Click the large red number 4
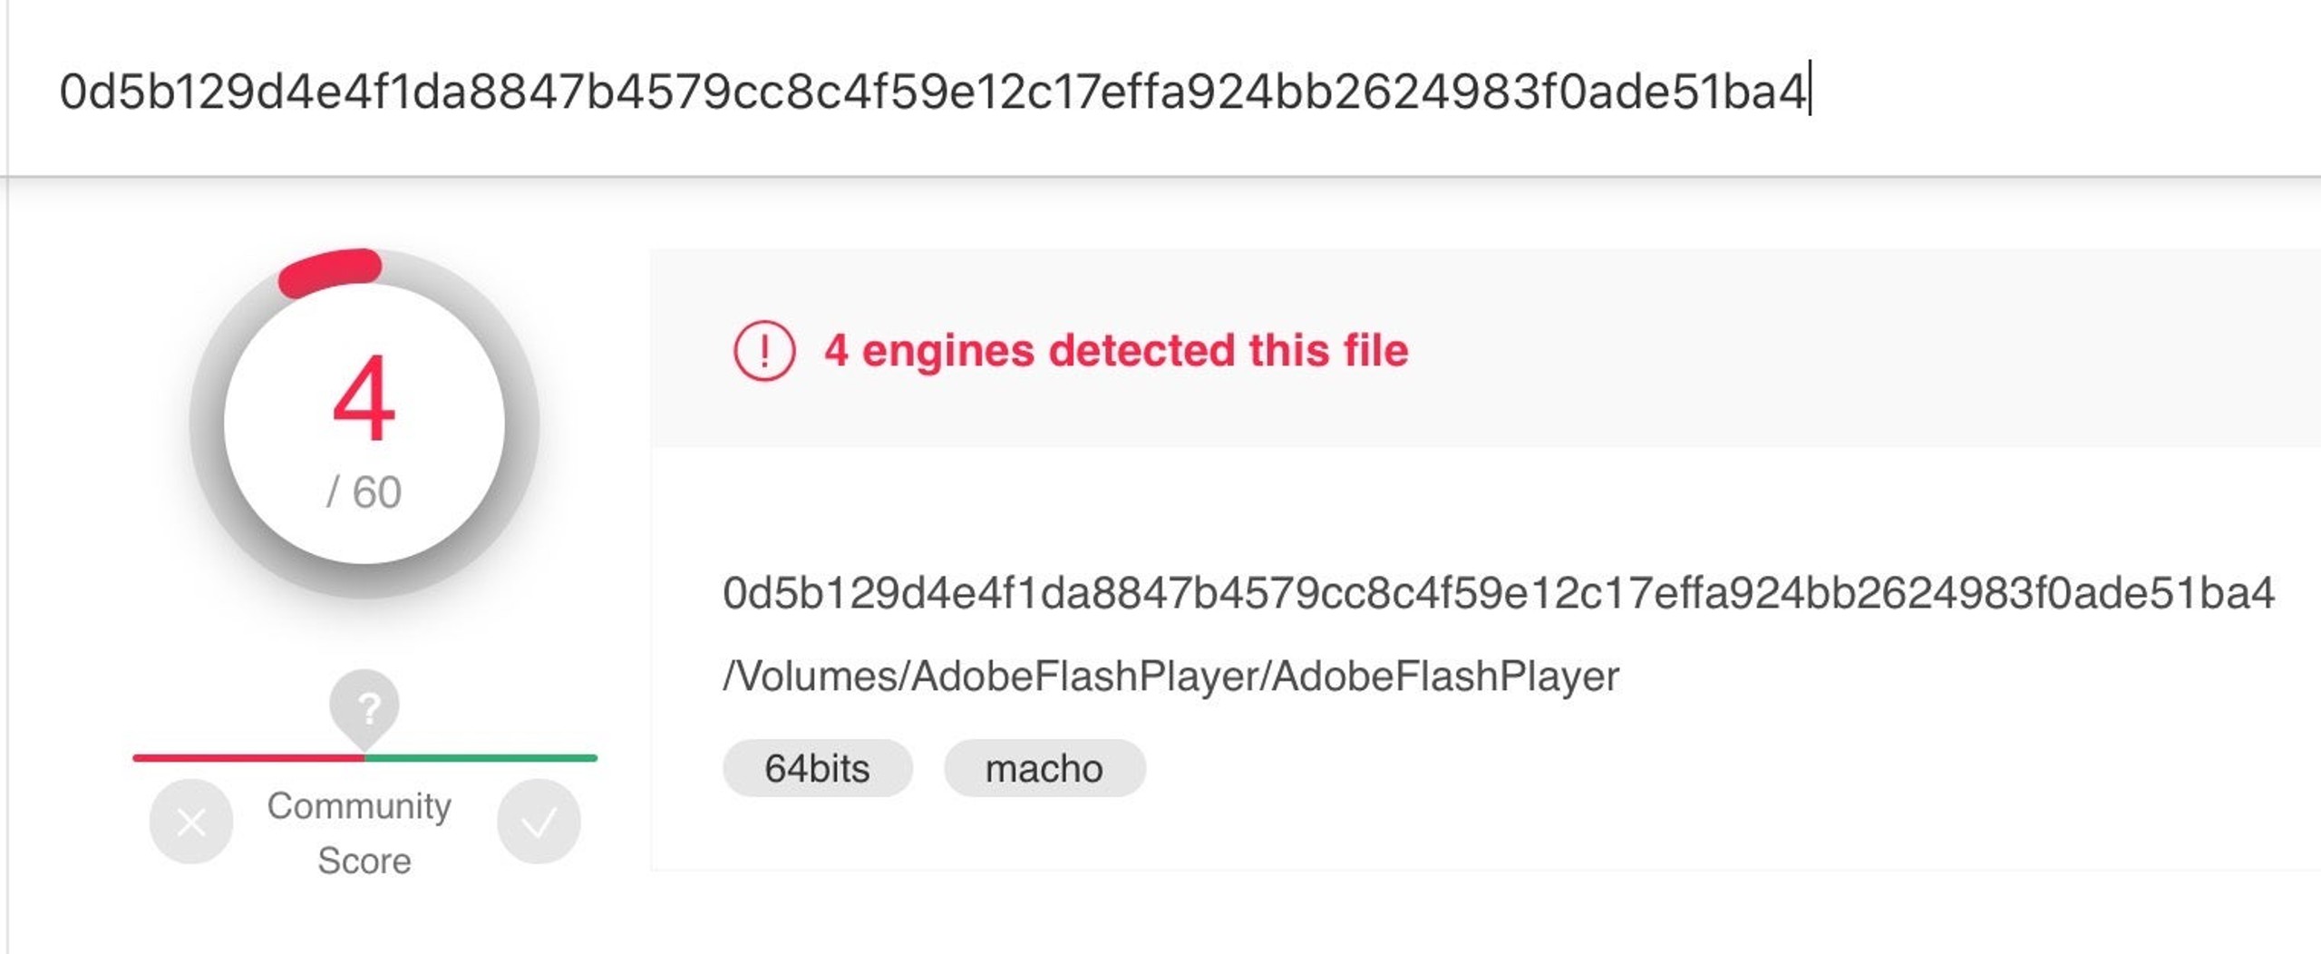The width and height of the screenshot is (2321, 954). pos(364,399)
